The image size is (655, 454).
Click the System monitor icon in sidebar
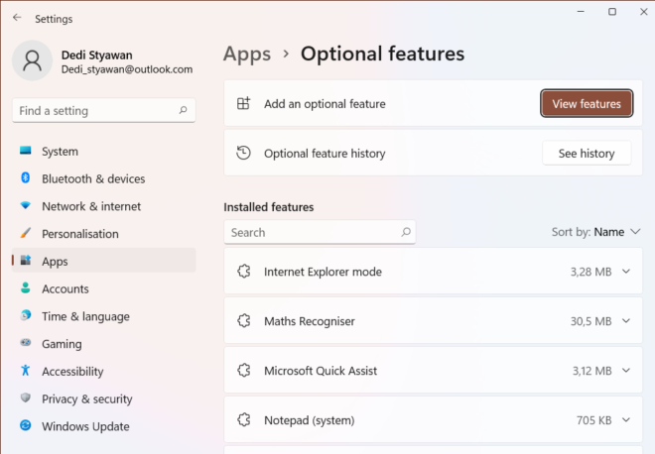[x=26, y=151]
